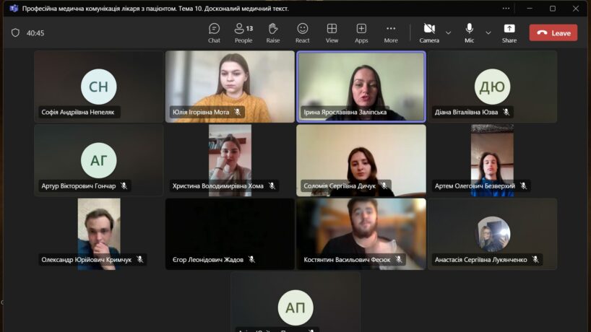591x332 pixels.
Task: Expand the Mic options dropdown arrow
Action: tap(488, 32)
